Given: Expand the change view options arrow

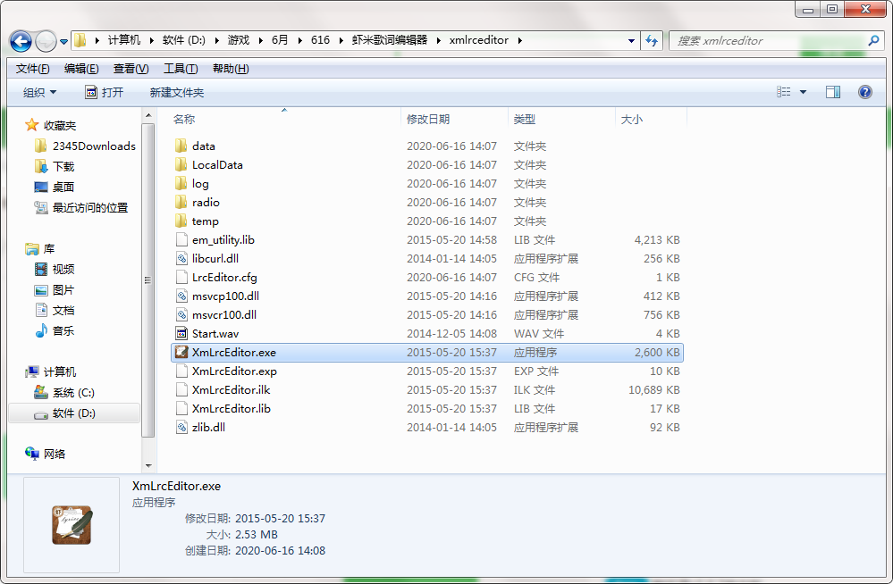Looking at the screenshot, I should (803, 93).
